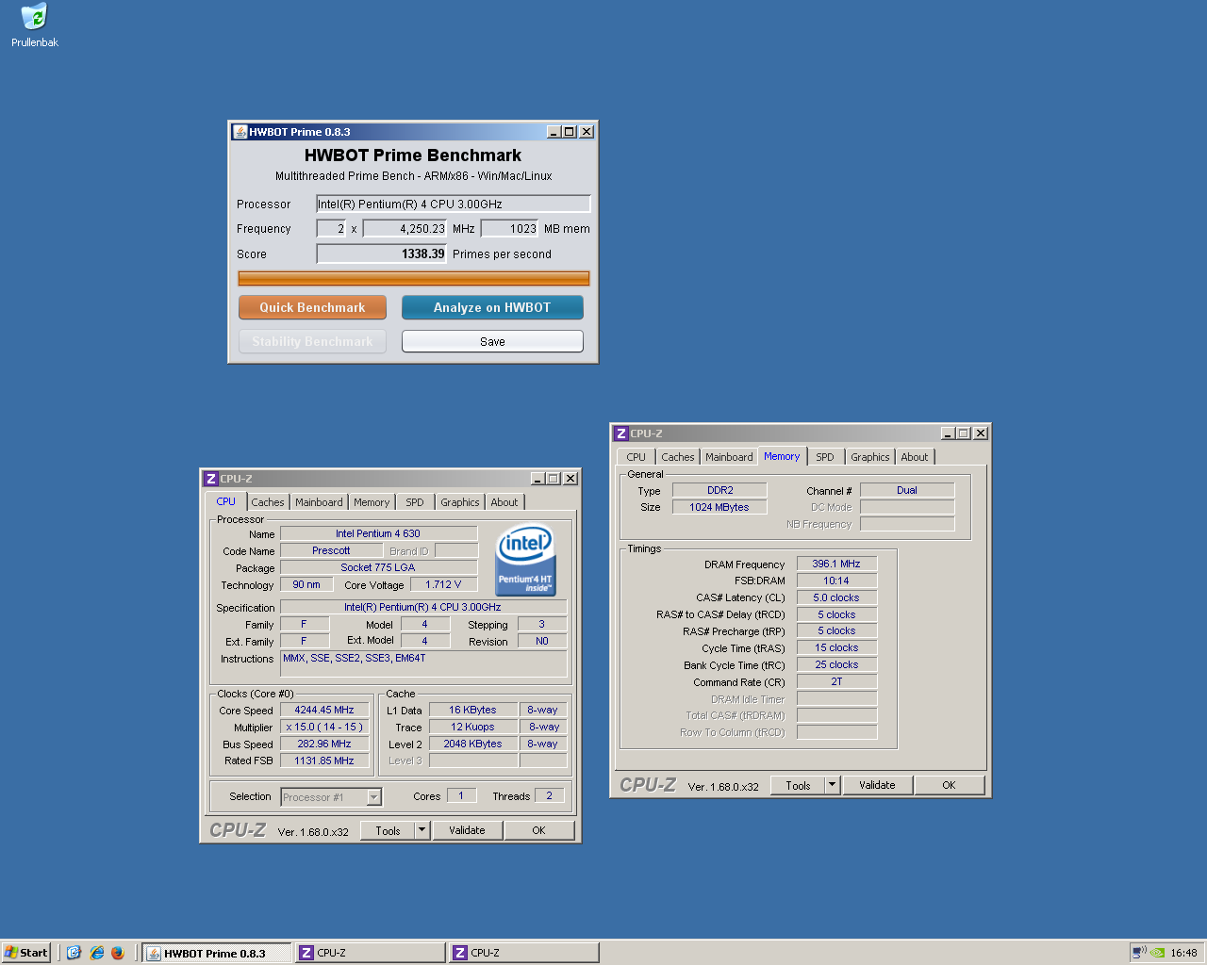The image size is (1207, 965).
Task: Click the Intel Pentium 4 HT logo
Action: (525, 560)
